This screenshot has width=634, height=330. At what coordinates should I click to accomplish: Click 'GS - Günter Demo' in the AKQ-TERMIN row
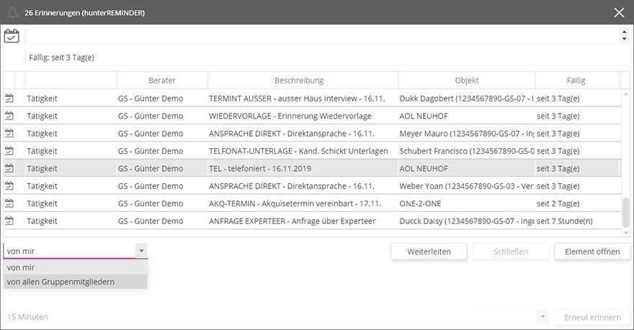(x=151, y=203)
